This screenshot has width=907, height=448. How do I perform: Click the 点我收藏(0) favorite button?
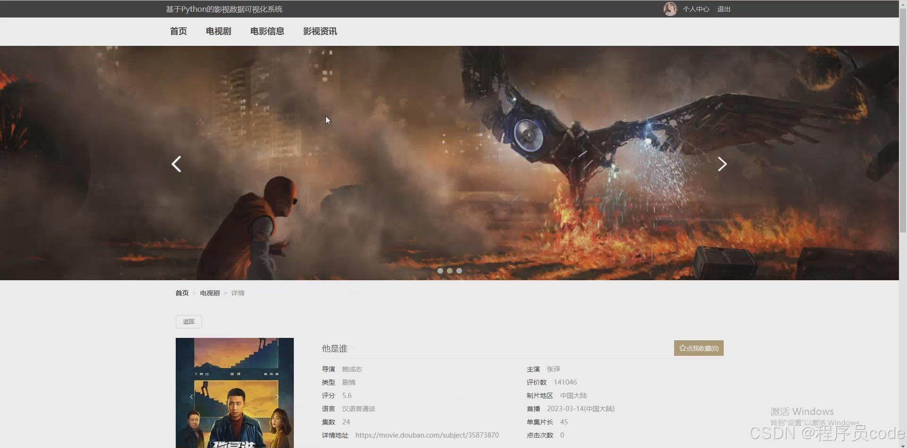(699, 348)
